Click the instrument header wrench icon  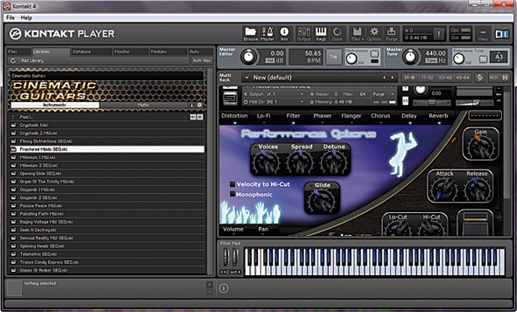pos(230,87)
